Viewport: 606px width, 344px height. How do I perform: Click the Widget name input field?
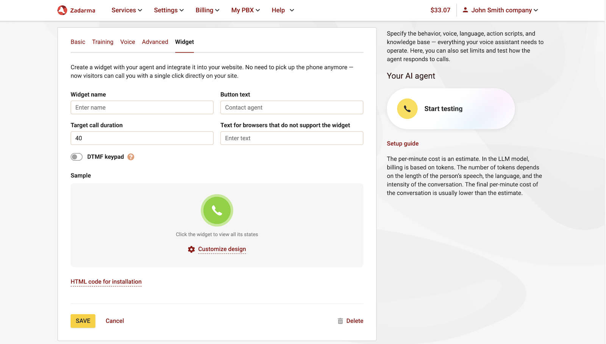(x=142, y=107)
